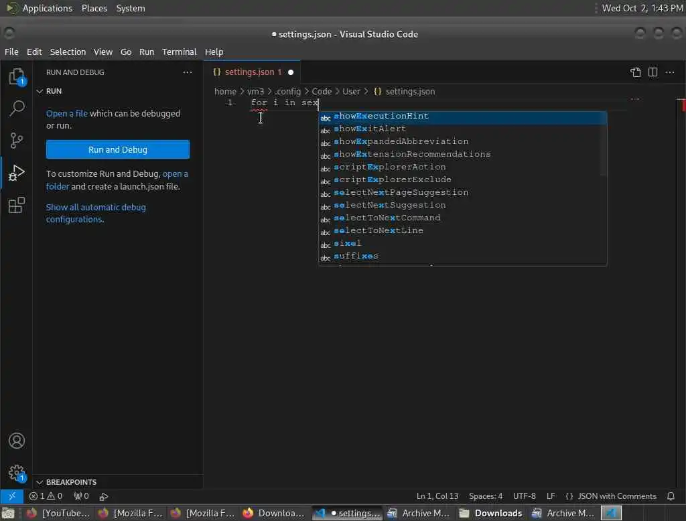Select the suffixes suggestion
Viewport: 686px width, 521px height.
coord(462,256)
